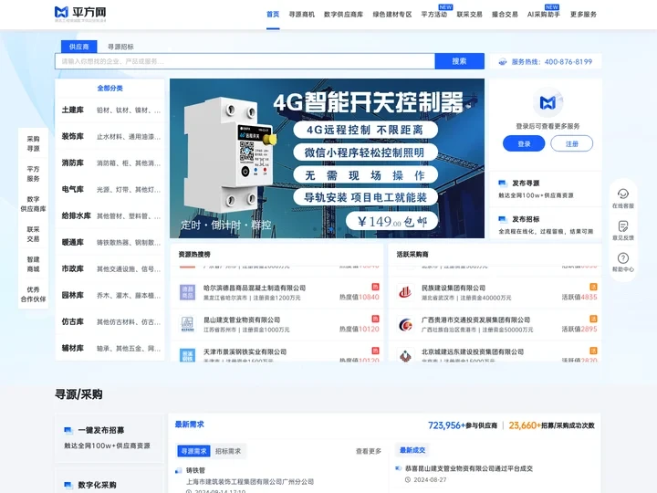Expand 更多服务 menu
The height and width of the screenshot is (493, 657).
pyautogui.click(x=583, y=15)
